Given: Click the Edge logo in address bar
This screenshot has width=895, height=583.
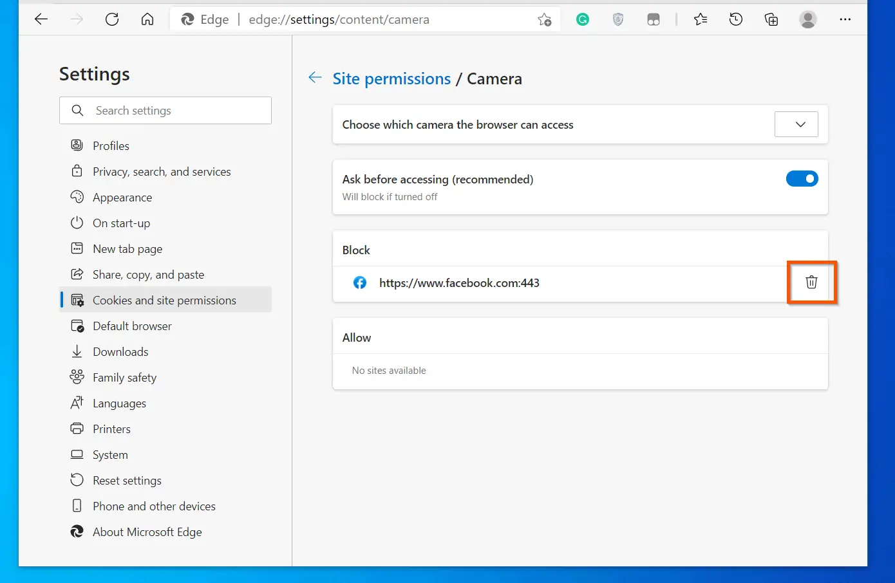Looking at the screenshot, I should click(187, 20).
